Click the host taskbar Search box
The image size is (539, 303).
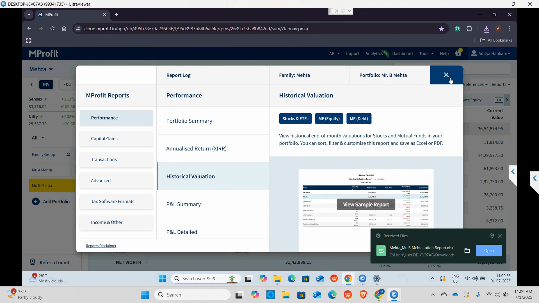[192, 295]
